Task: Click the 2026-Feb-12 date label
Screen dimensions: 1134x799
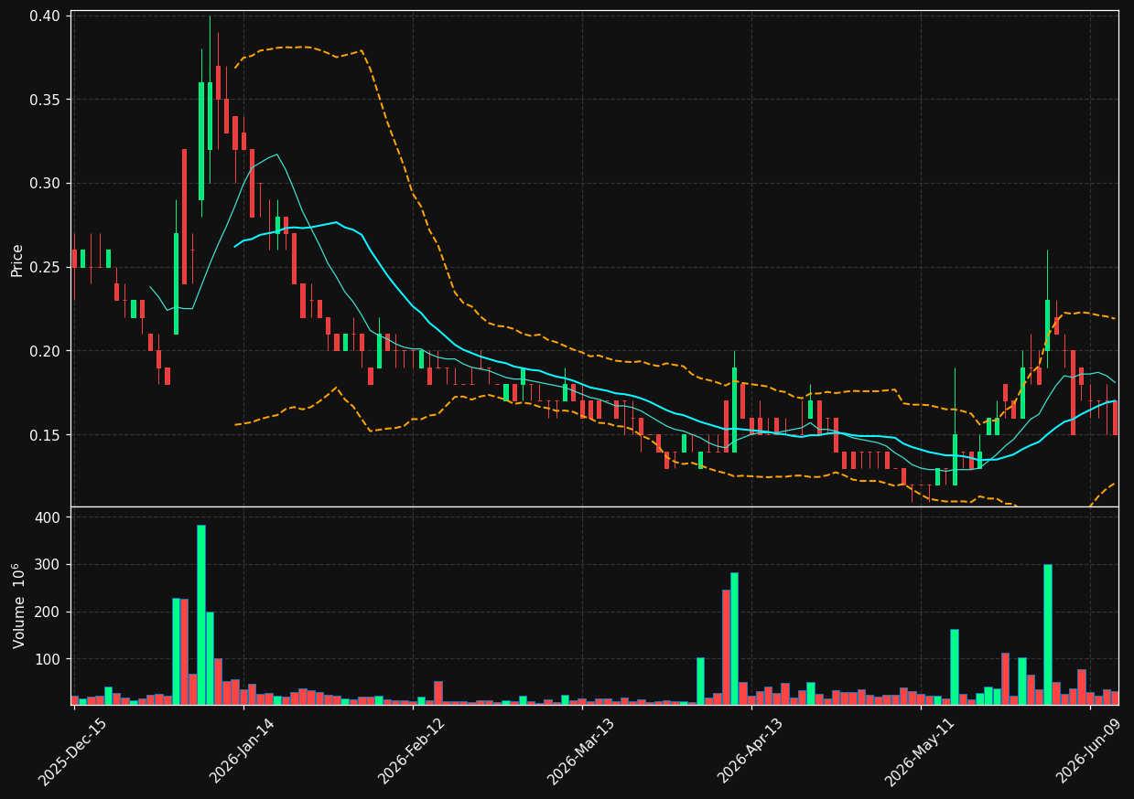Action: (x=412, y=751)
